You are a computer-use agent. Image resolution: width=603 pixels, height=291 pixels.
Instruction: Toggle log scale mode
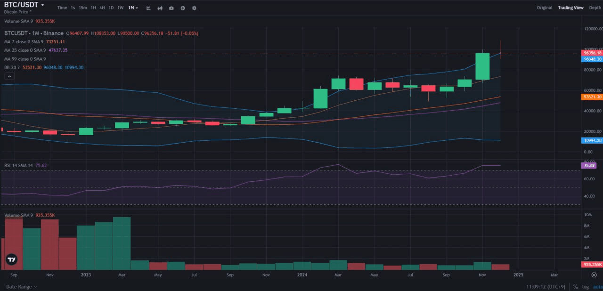coord(586,286)
